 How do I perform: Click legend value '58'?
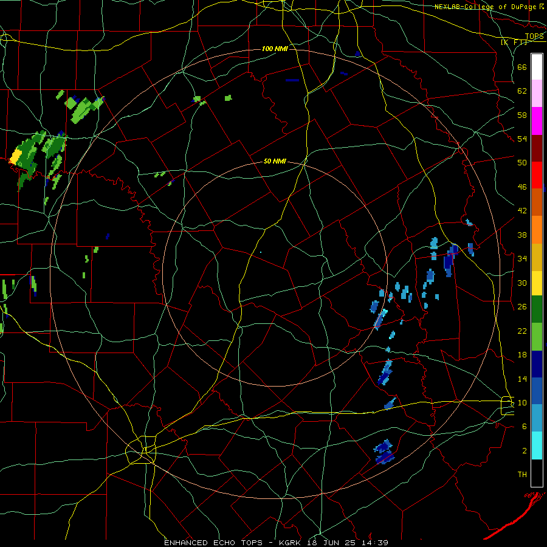pos(522,115)
